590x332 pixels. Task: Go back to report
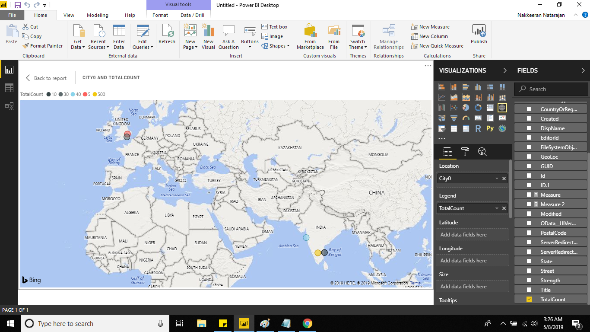[x=46, y=78]
